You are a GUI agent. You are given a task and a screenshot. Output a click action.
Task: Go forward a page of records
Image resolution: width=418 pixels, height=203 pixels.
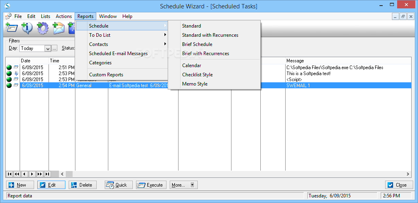click(39, 174)
